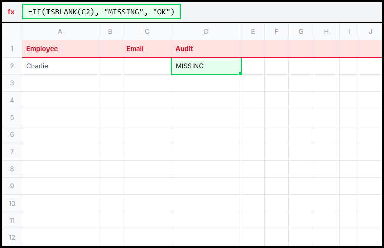Click the Audit header cell
This screenshot has width=384, height=248.
[206, 48]
